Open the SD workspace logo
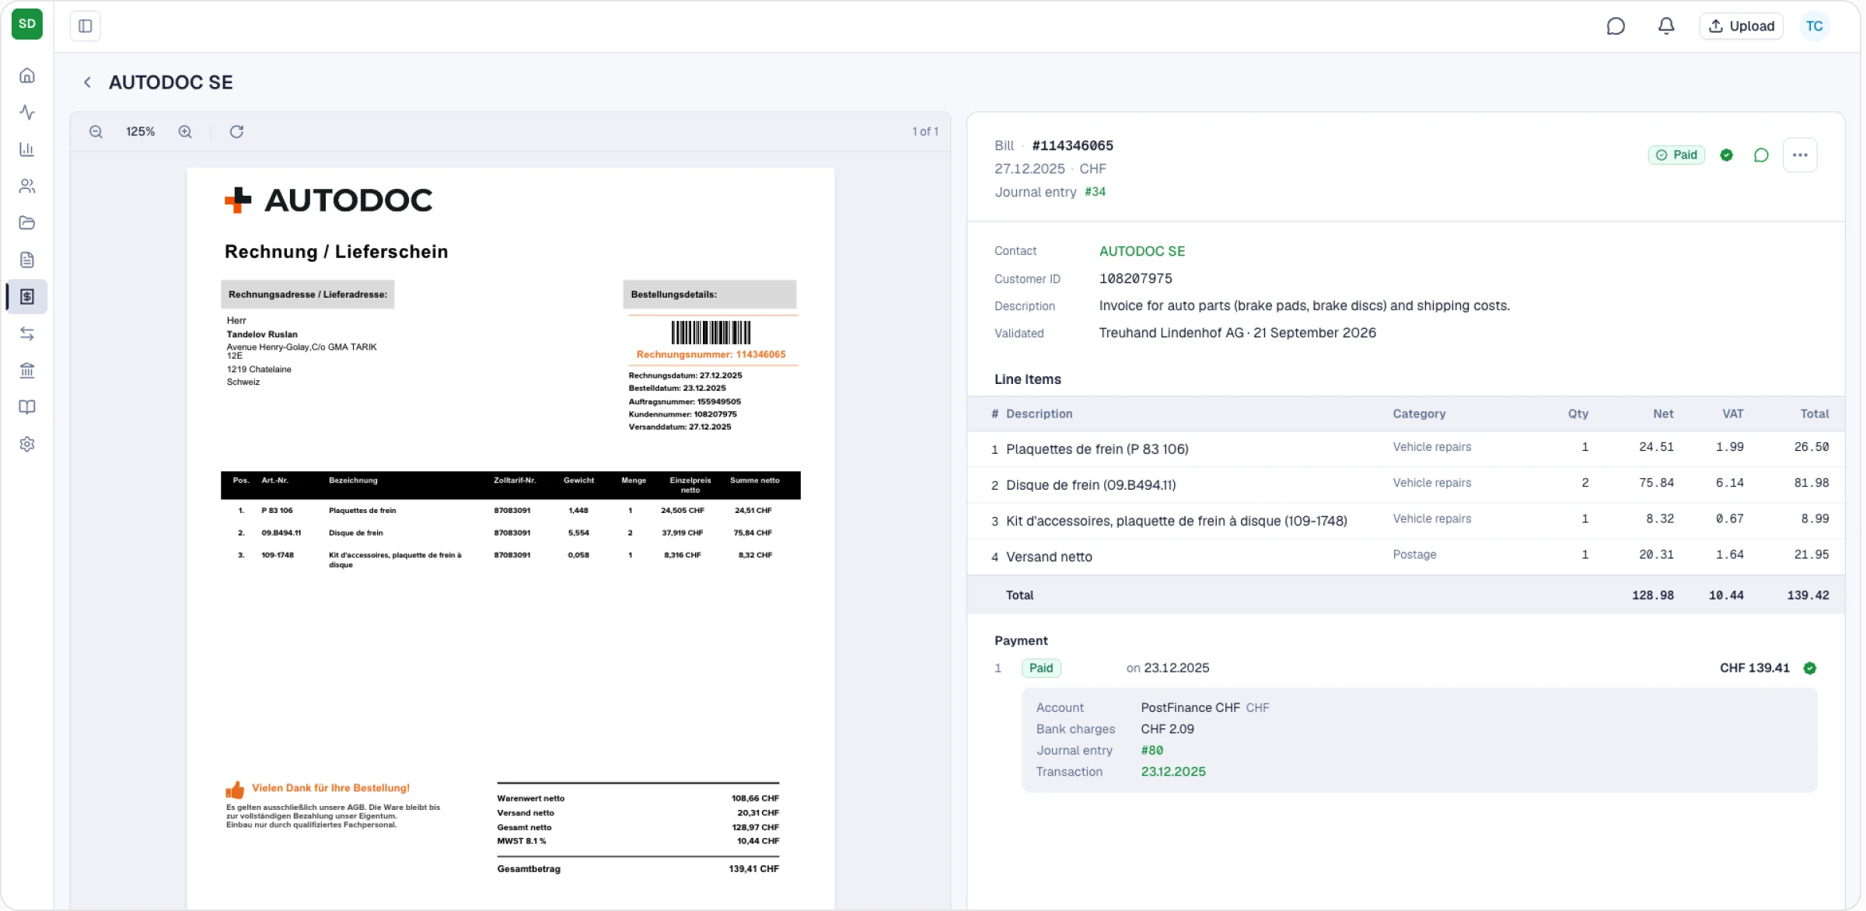 (x=27, y=24)
